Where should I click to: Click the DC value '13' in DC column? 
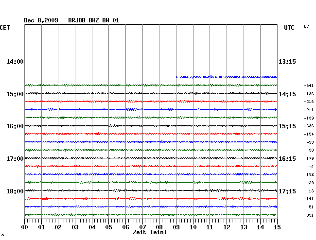click(x=311, y=191)
